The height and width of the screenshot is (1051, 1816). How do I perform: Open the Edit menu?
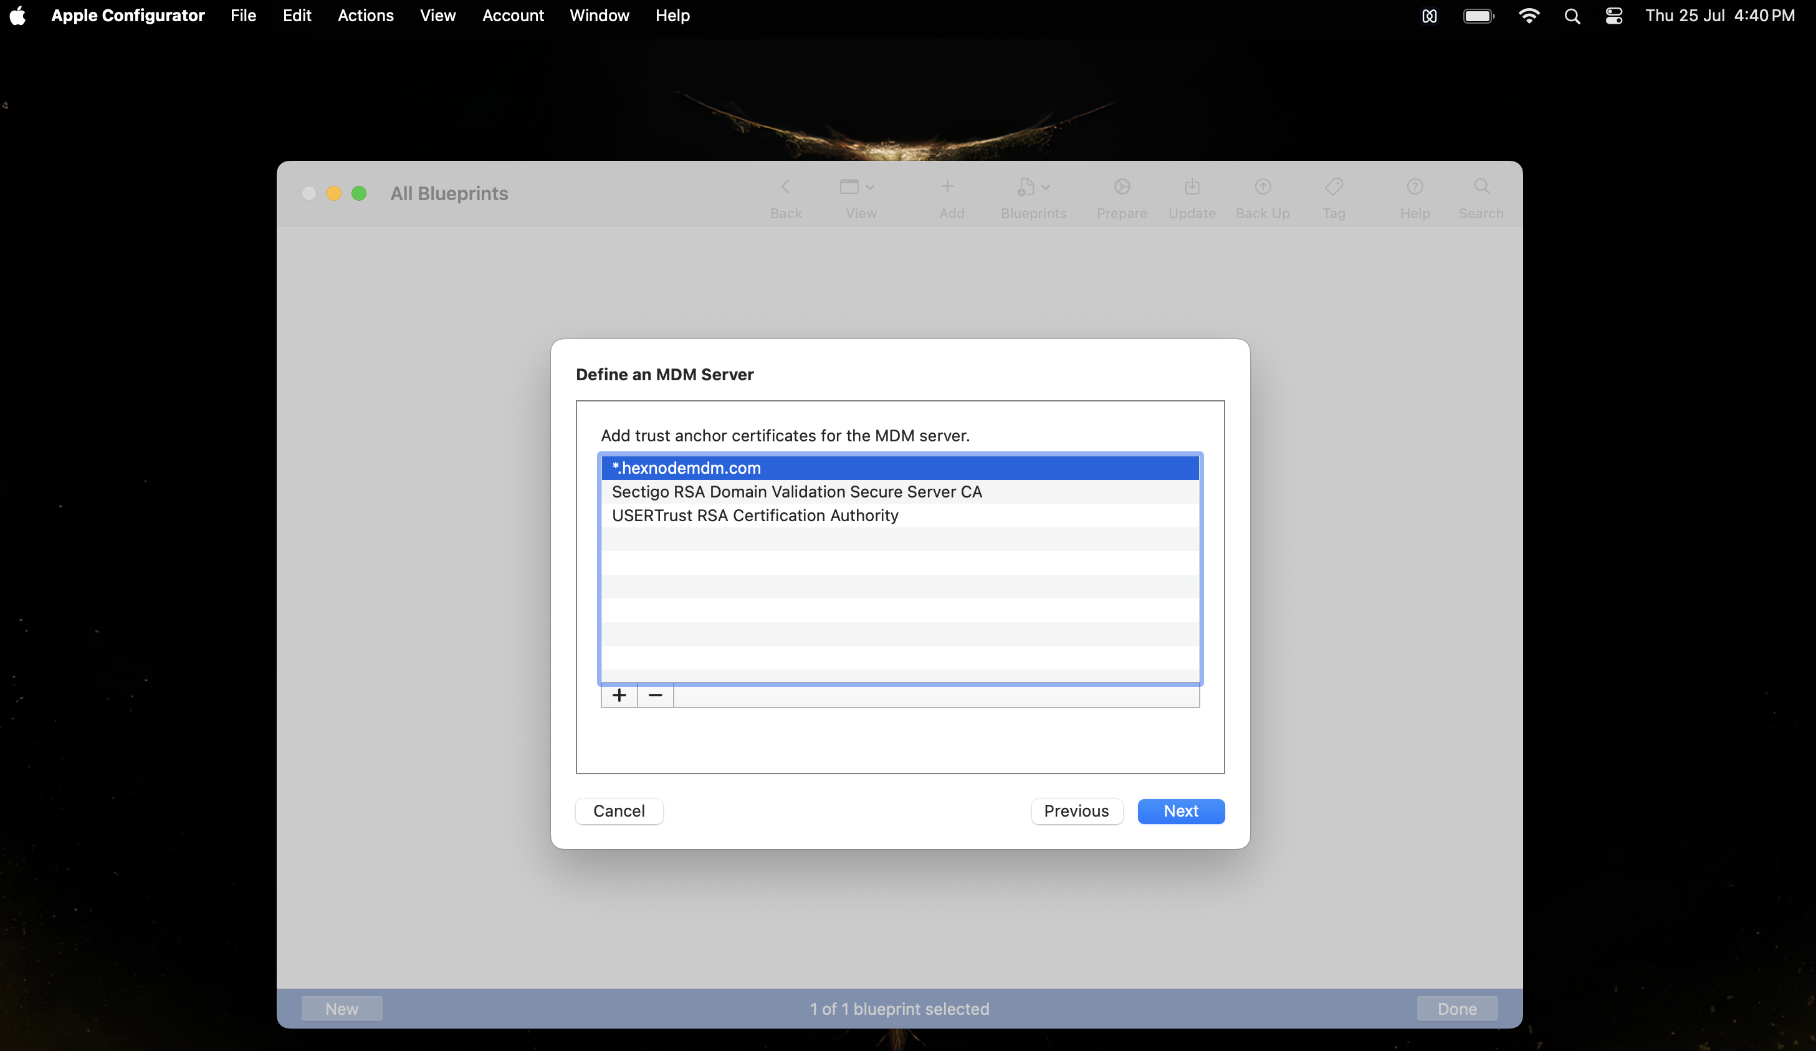[297, 15]
